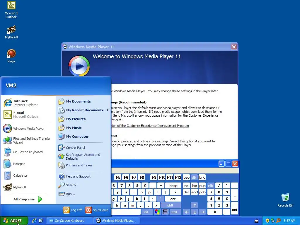The height and width of the screenshot is (225, 300).
Task: Launch Internet Explorer from Start menu
Action: [x=28, y=103]
